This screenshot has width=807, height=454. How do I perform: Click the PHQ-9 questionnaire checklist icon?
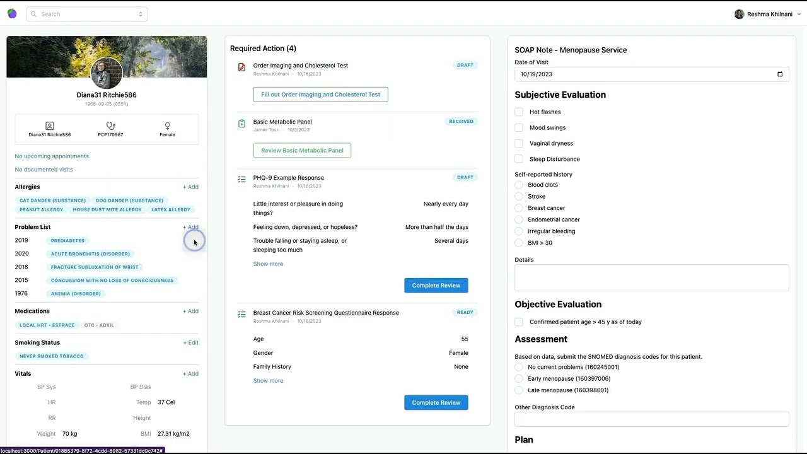pyautogui.click(x=241, y=180)
